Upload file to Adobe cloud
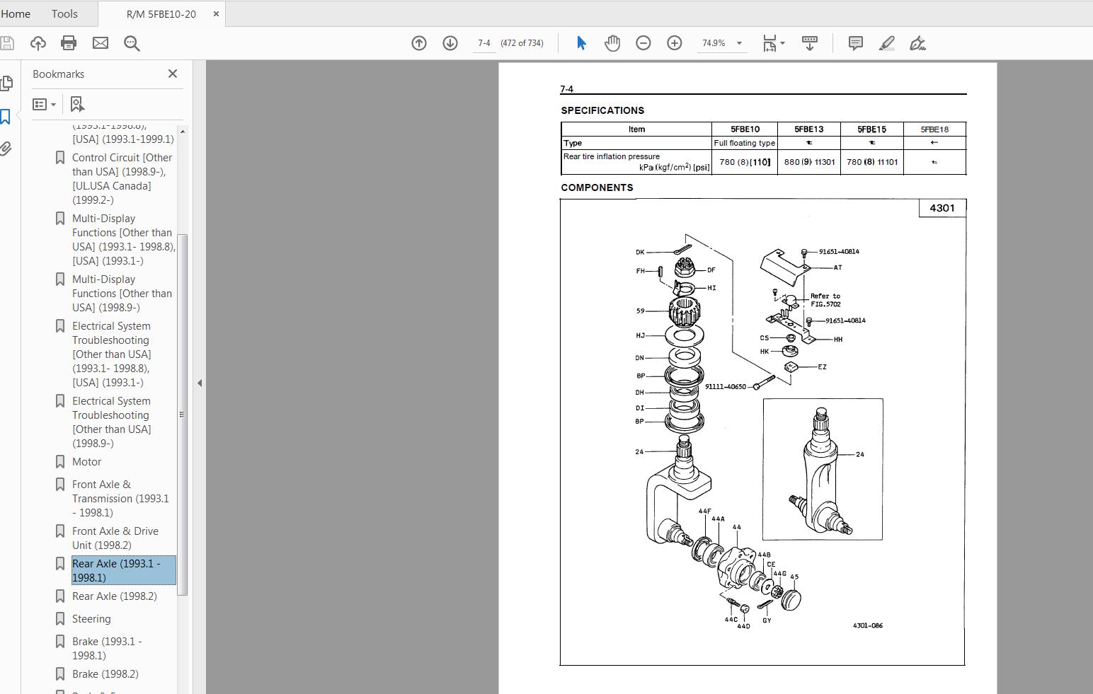 [x=38, y=43]
